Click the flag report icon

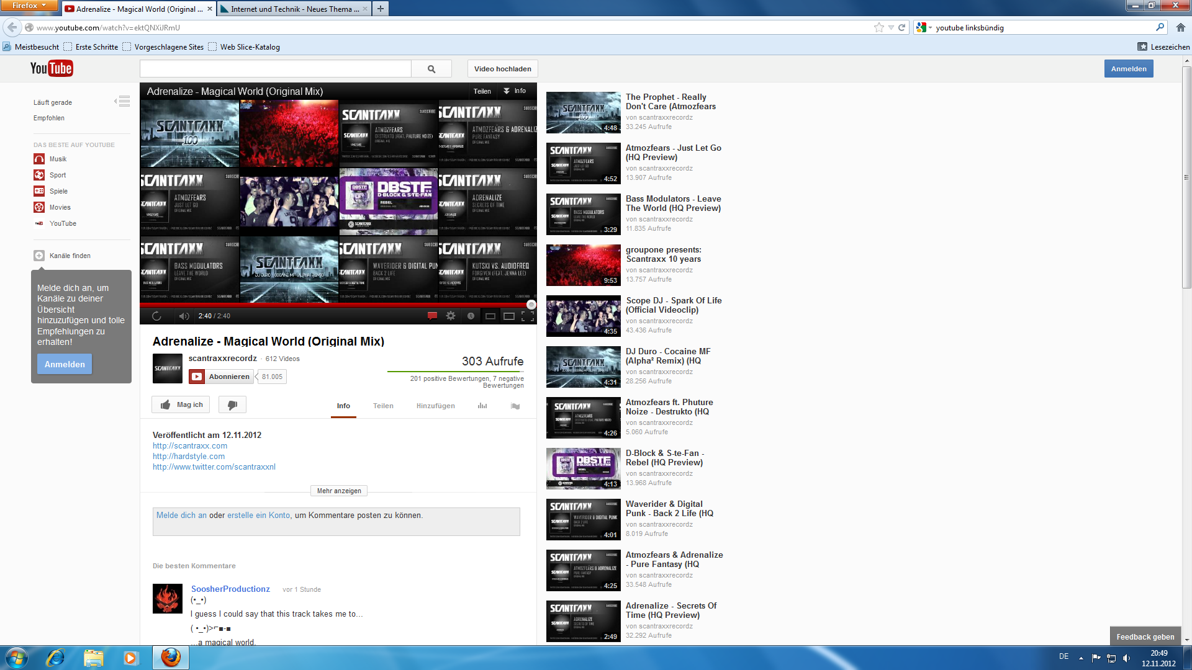point(515,406)
